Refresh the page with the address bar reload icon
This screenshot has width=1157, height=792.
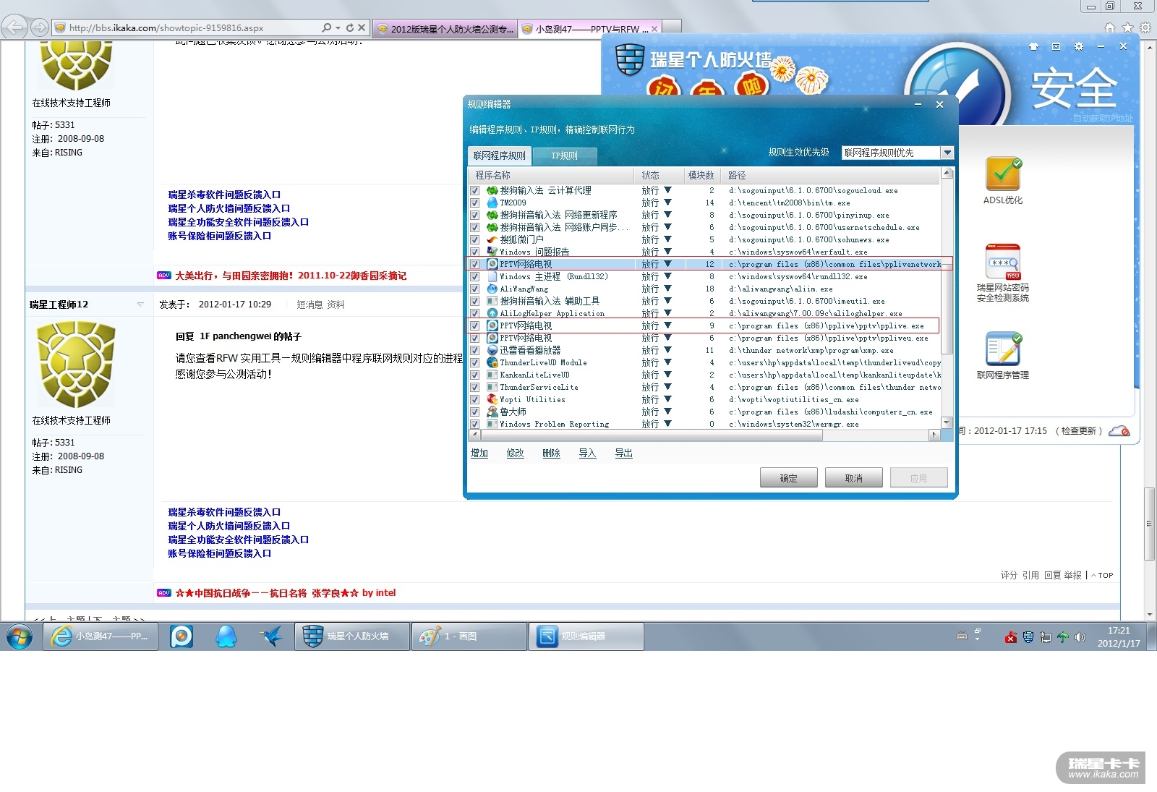pyautogui.click(x=350, y=27)
